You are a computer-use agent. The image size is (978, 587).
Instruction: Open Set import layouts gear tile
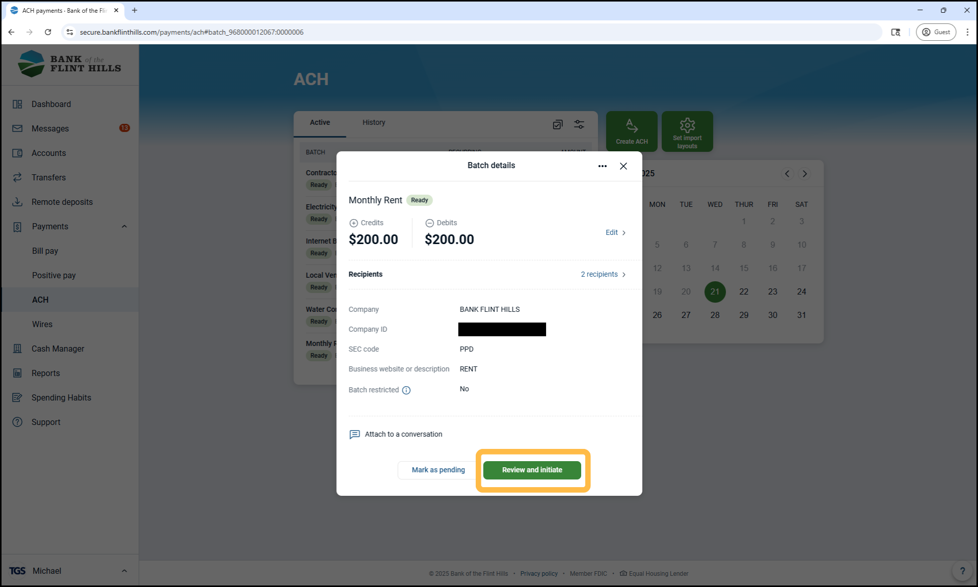(x=687, y=131)
